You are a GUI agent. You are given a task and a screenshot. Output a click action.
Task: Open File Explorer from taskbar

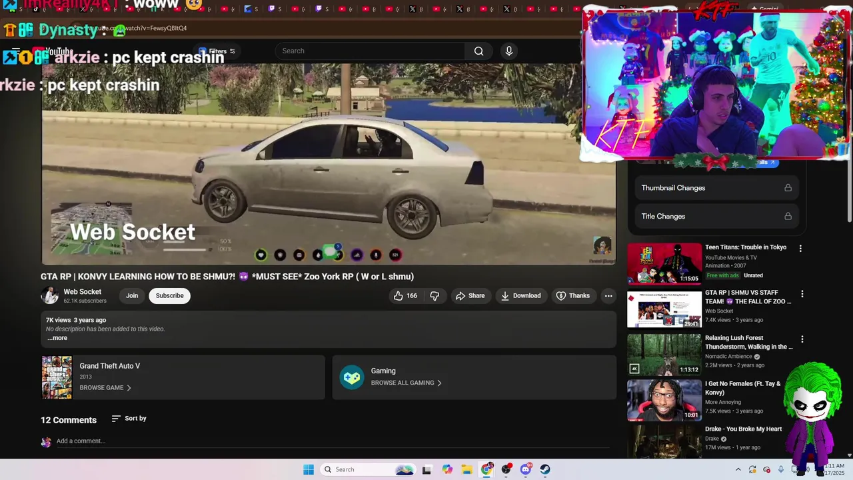click(466, 469)
